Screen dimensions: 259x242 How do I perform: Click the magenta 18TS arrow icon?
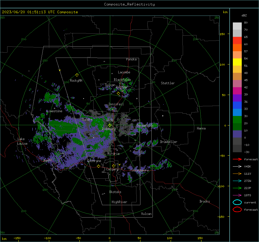pyautogui.click(x=237, y=195)
